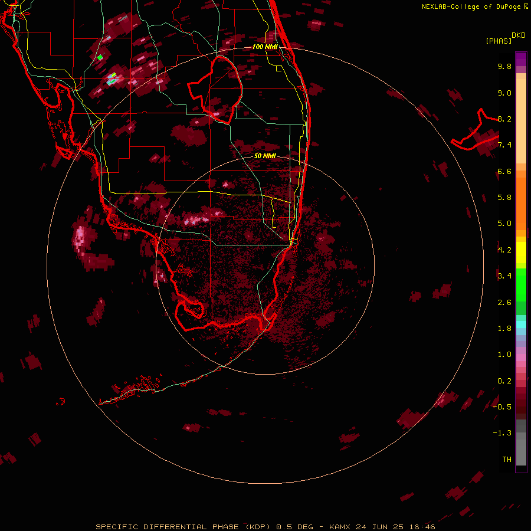531x531 pixels.
Task: Click the -0.5 scale value
Action: (502, 407)
